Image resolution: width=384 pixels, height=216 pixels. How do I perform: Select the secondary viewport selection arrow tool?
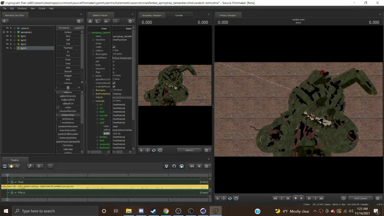point(141,150)
